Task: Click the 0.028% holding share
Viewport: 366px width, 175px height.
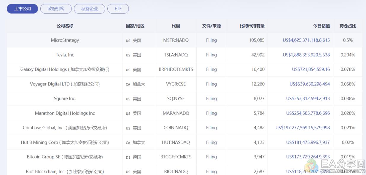Action: point(348,113)
